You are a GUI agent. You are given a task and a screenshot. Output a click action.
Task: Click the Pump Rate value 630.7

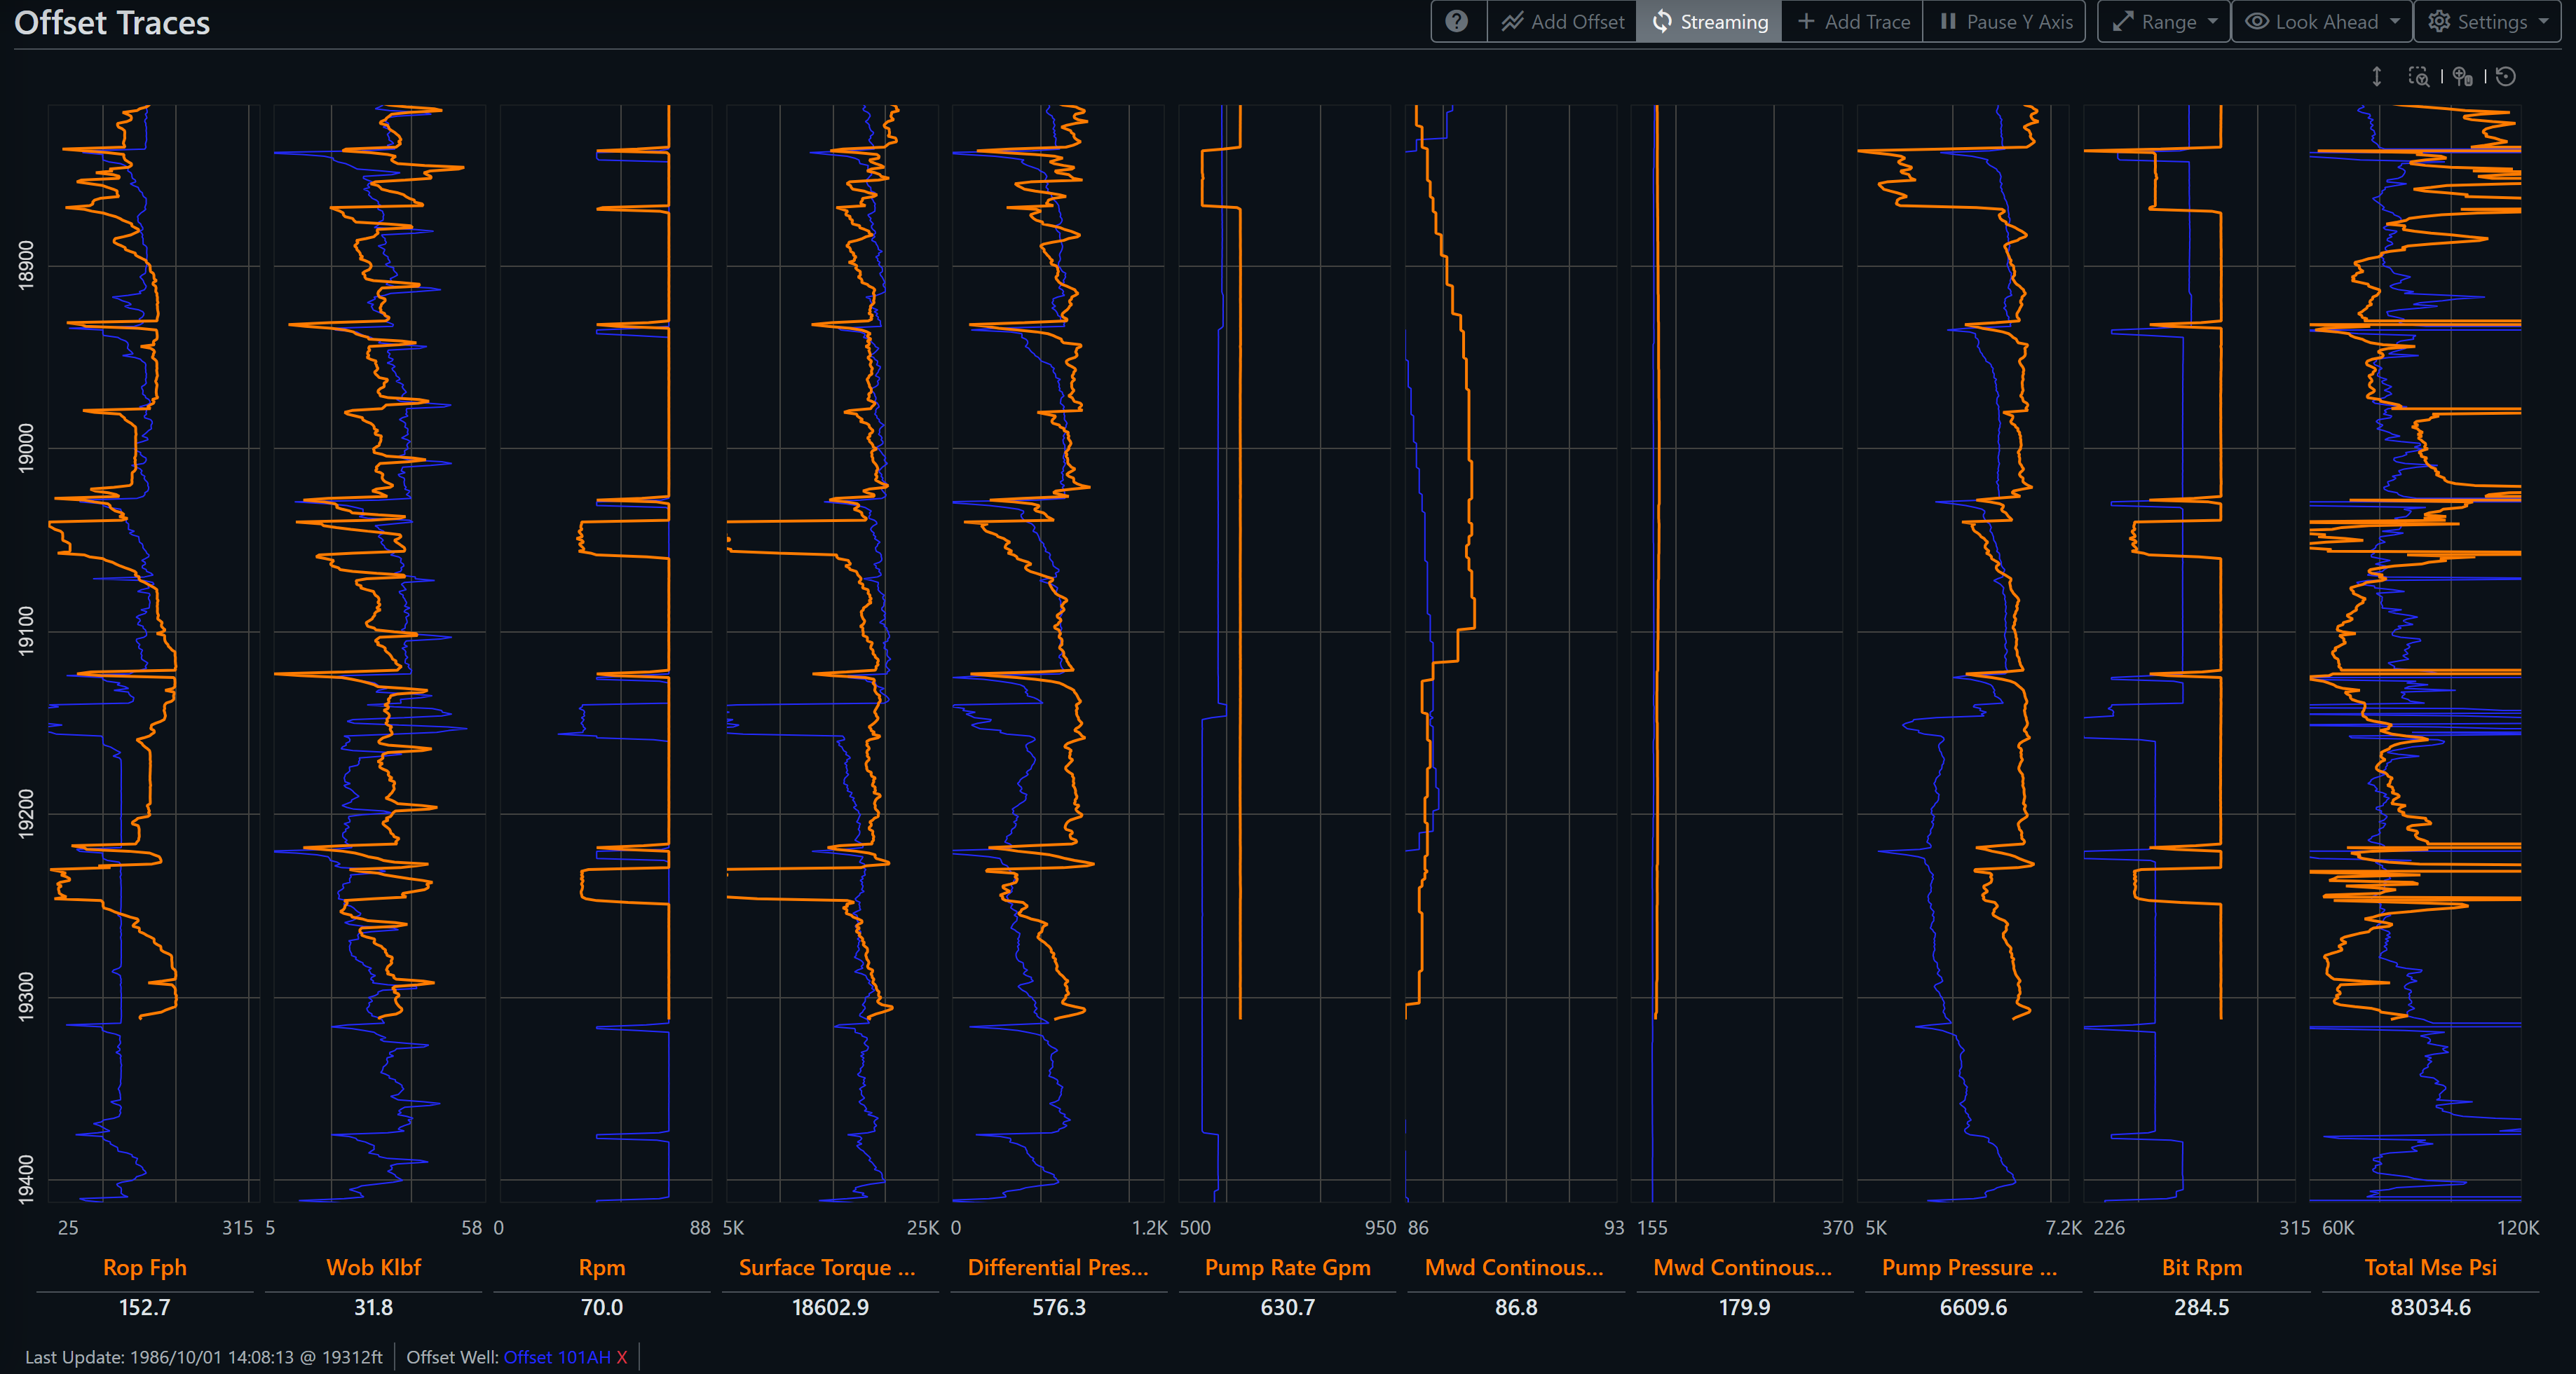coord(1288,1307)
